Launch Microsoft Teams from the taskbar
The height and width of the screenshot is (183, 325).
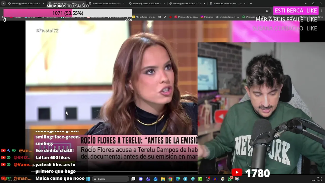[148, 179]
